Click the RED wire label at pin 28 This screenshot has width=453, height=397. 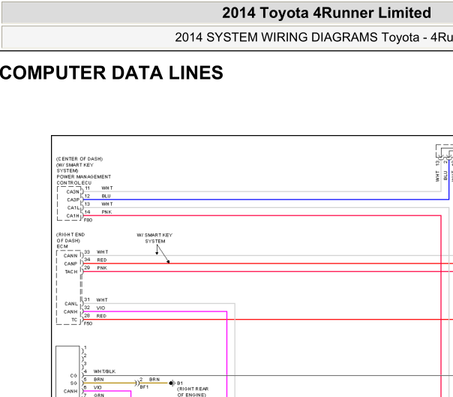coord(101,316)
